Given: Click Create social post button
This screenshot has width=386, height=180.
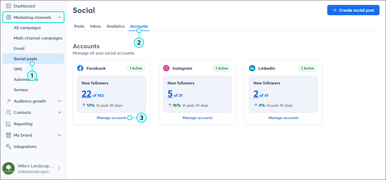Looking at the screenshot, I should (x=353, y=10).
